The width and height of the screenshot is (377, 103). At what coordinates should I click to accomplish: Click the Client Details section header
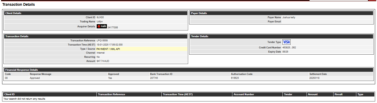[x=96, y=13]
